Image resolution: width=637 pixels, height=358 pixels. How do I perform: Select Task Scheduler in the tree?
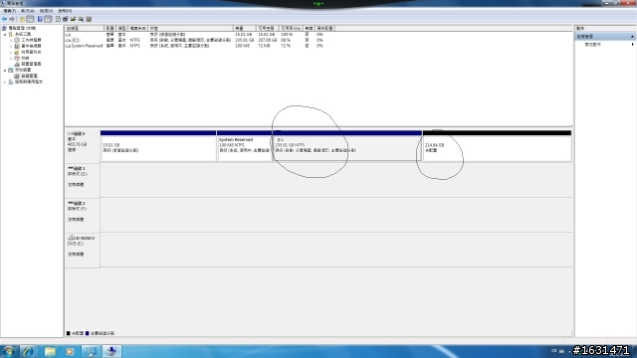(31, 40)
